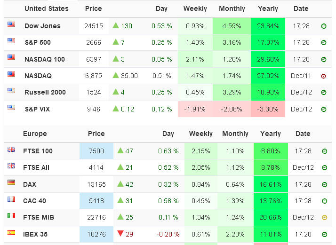Click the green clock icon in FTSE 100 row
The width and height of the screenshot is (336, 245).
point(324,151)
